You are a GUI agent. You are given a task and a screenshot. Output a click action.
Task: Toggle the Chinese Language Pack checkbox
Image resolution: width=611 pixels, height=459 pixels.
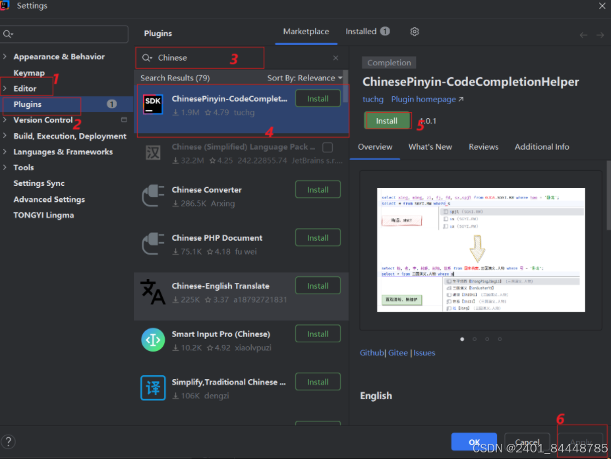point(328,148)
